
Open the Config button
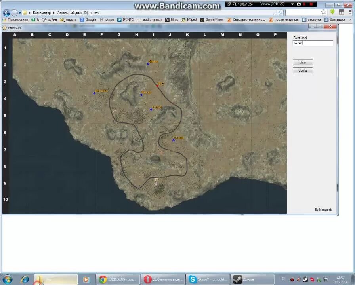point(303,70)
